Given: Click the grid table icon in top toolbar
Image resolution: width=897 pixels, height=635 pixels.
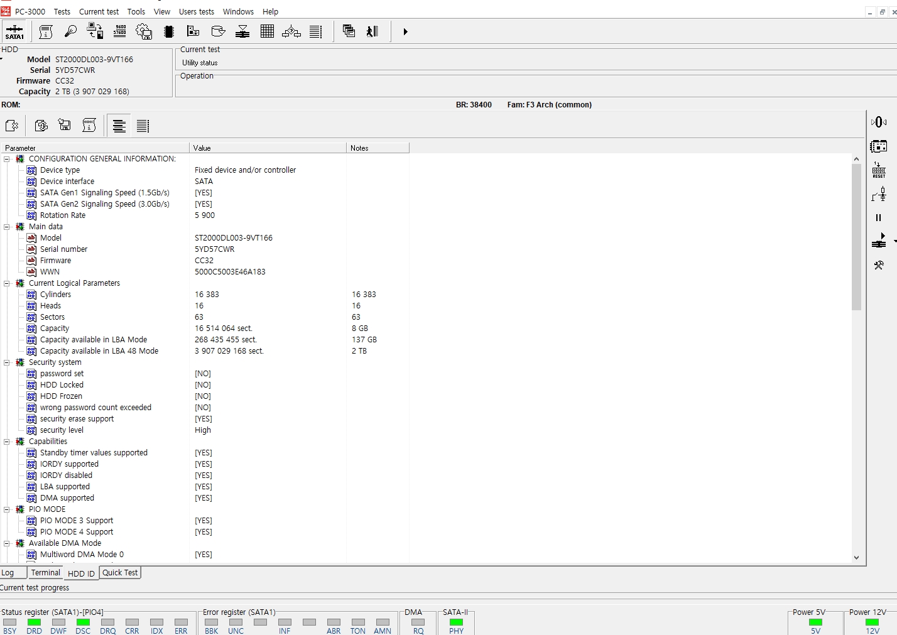Looking at the screenshot, I should tap(267, 31).
